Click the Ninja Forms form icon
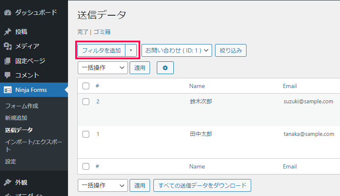Image resolution: width=340 pixels, height=196 pixels. [8, 90]
